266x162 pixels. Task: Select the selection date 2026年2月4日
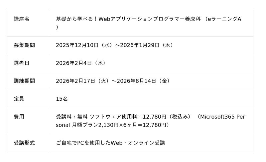[x=73, y=63]
